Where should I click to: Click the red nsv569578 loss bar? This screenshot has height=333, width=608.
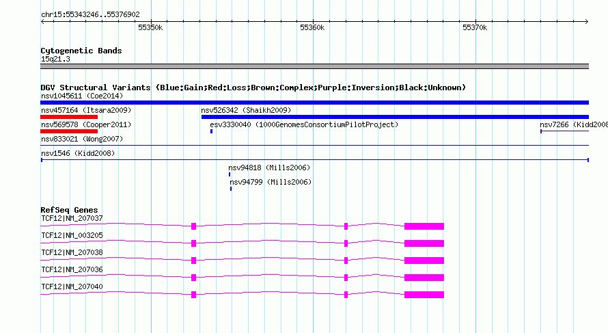(x=69, y=131)
